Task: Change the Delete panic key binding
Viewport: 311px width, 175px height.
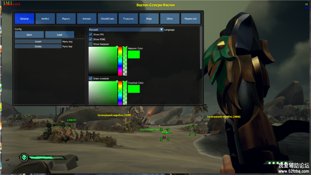Action: [38, 47]
